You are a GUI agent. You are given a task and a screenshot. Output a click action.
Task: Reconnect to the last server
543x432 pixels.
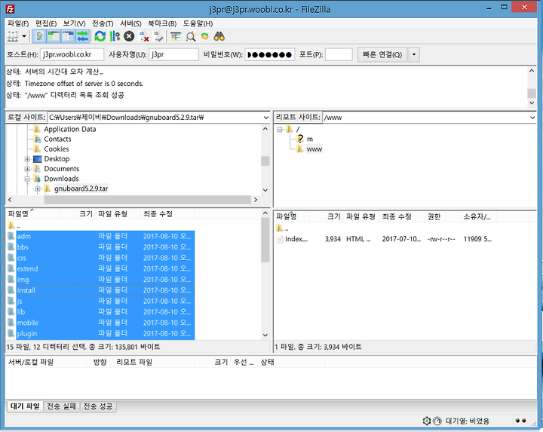158,36
